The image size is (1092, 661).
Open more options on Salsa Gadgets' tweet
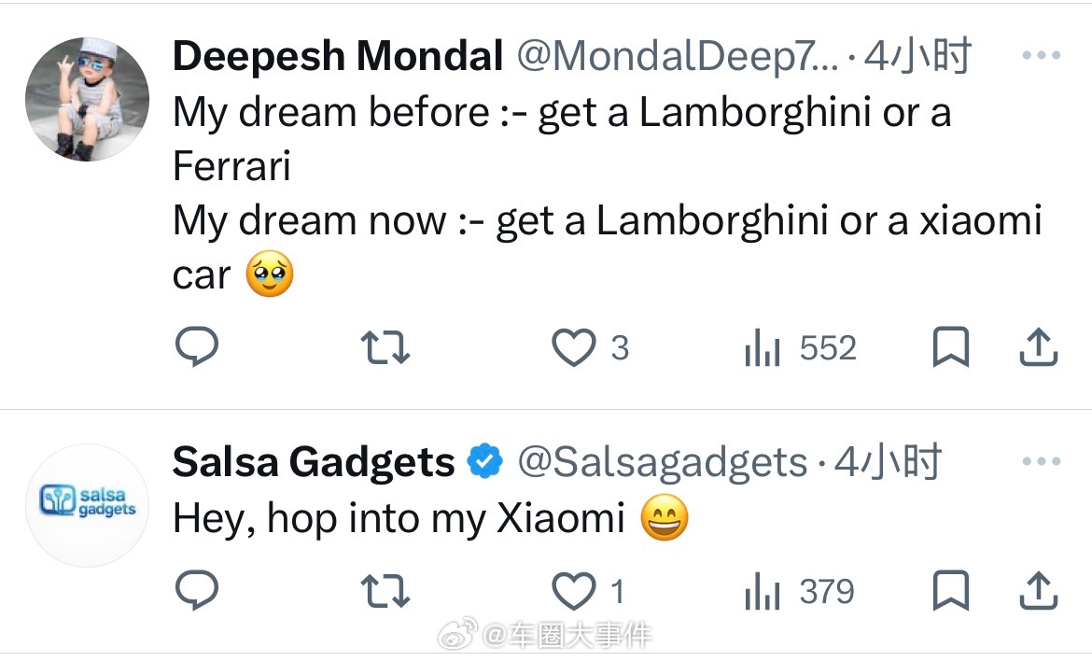(x=1041, y=461)
